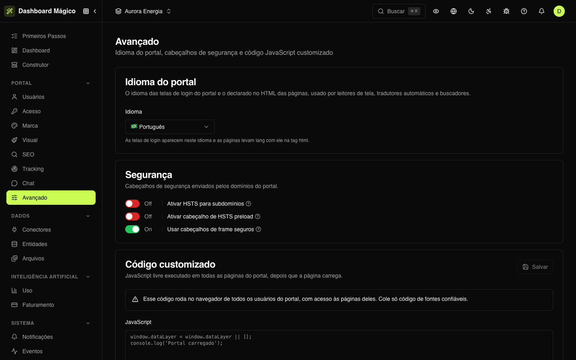Toggle dark mode with moon icon
This screenshot has height=360, width=576.
pyautogui.click(x=471, y=11)
